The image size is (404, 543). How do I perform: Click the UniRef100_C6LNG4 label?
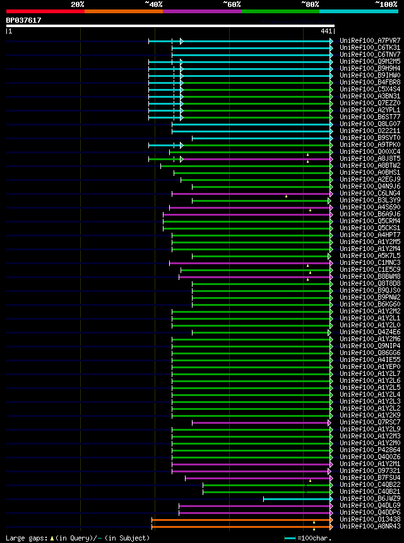click(x=370, y=193)
